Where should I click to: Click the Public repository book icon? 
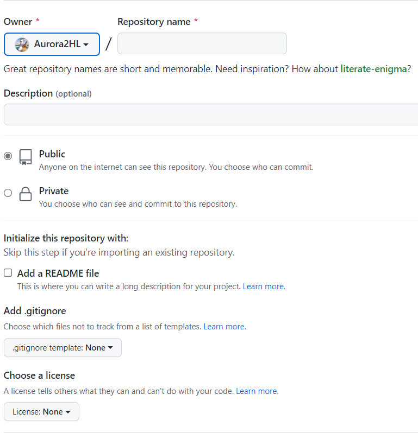[26, 157]
